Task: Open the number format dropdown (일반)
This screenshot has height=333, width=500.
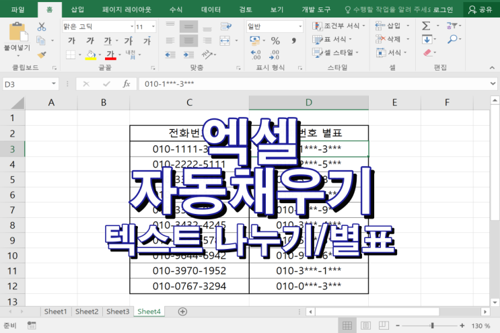Action: pos(300,26)
